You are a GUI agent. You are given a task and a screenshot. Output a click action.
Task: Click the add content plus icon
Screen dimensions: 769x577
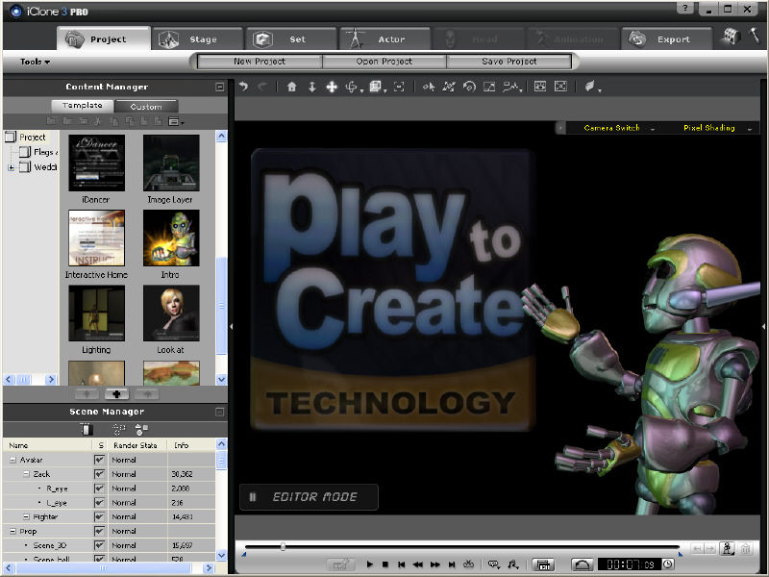pyautogui.click(x=116, y=393)
